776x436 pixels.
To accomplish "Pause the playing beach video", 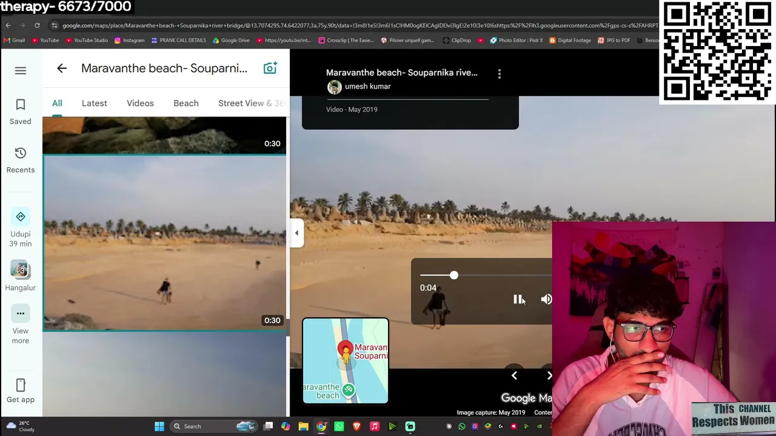I will [x=518, y=299].
